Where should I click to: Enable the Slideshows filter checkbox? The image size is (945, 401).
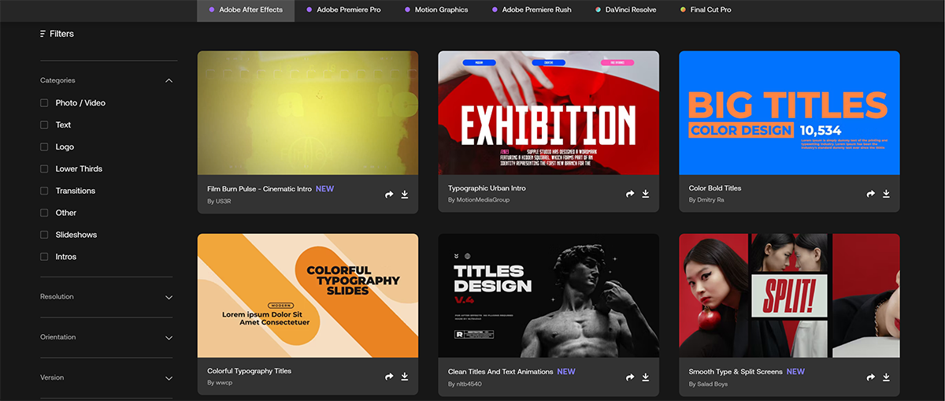44,235
